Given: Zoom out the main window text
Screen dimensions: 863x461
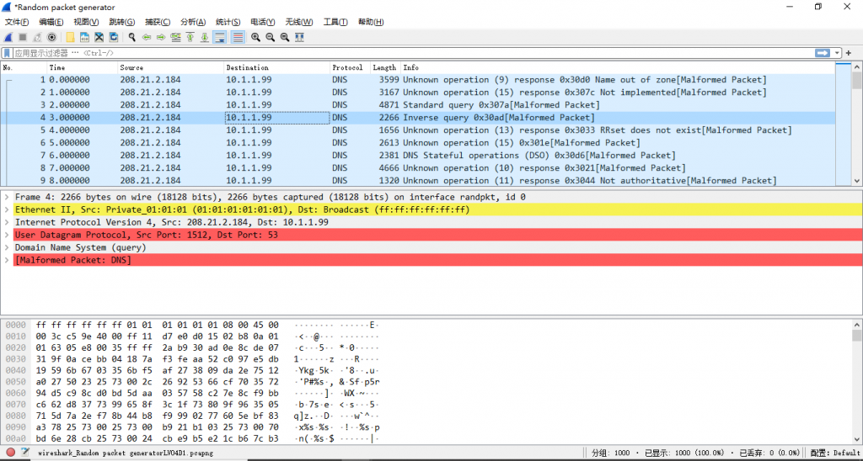Looking at the screenshot, I should pyautogui.click(x=271, y=37).
